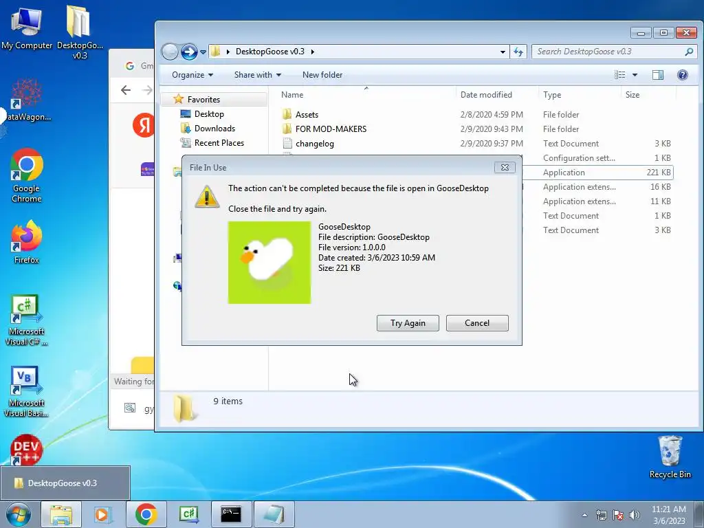The width and height of the screenshot is (704, 528).
Task: Click Explorer Forward navigation button
Action: click(x=189, y=52)
